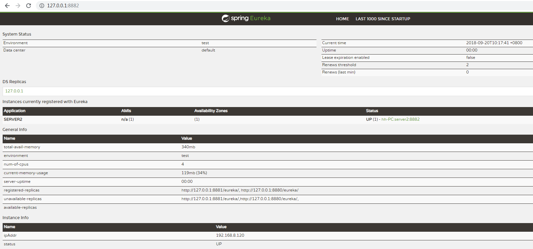Click the AMIs column header

tap(126, 111)
